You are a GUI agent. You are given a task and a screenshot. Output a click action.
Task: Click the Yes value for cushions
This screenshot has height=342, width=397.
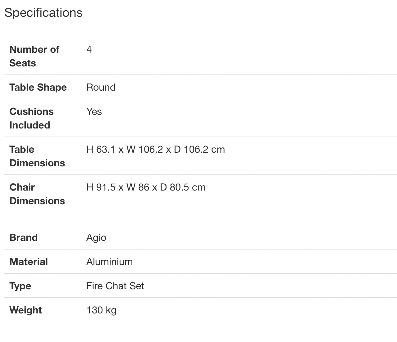pos(94,111)
